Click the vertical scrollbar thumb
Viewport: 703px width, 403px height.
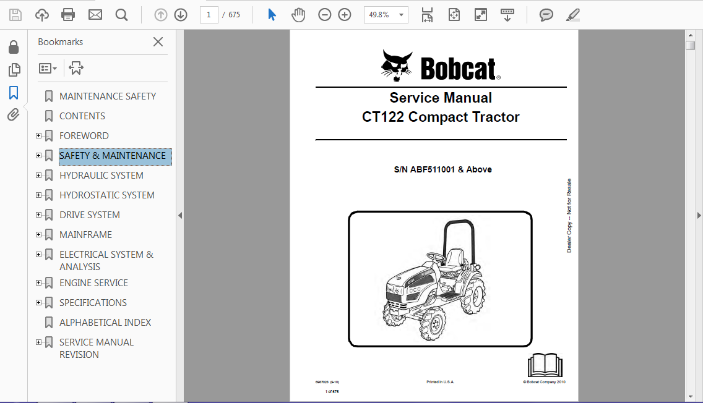pos(690,45)
